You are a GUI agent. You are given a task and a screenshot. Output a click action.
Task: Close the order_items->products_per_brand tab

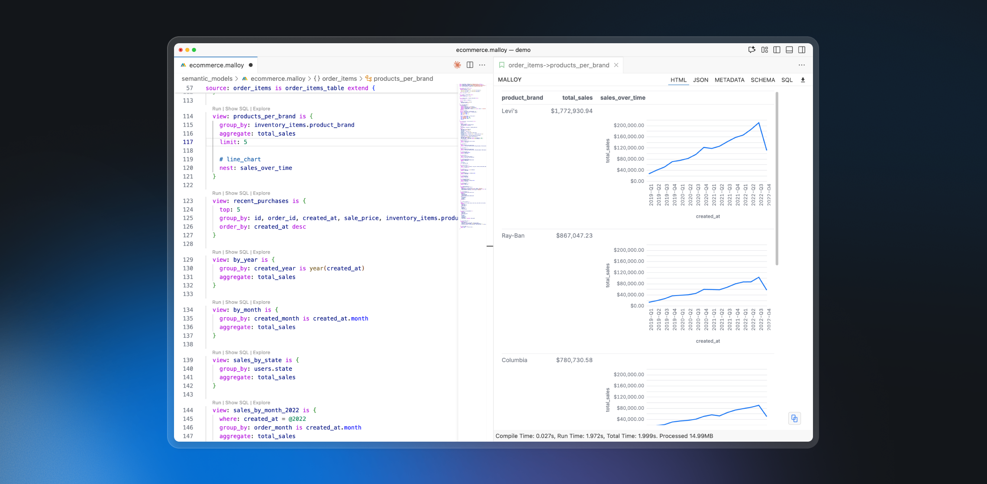point(616,65)
